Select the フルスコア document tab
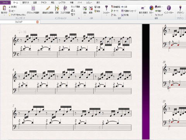Viewport: 186px width, 140px height. pyautogui.click(x=19, y=22)
